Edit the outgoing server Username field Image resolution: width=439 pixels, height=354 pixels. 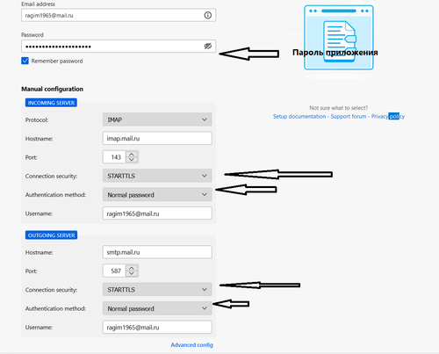click(157, 328)
